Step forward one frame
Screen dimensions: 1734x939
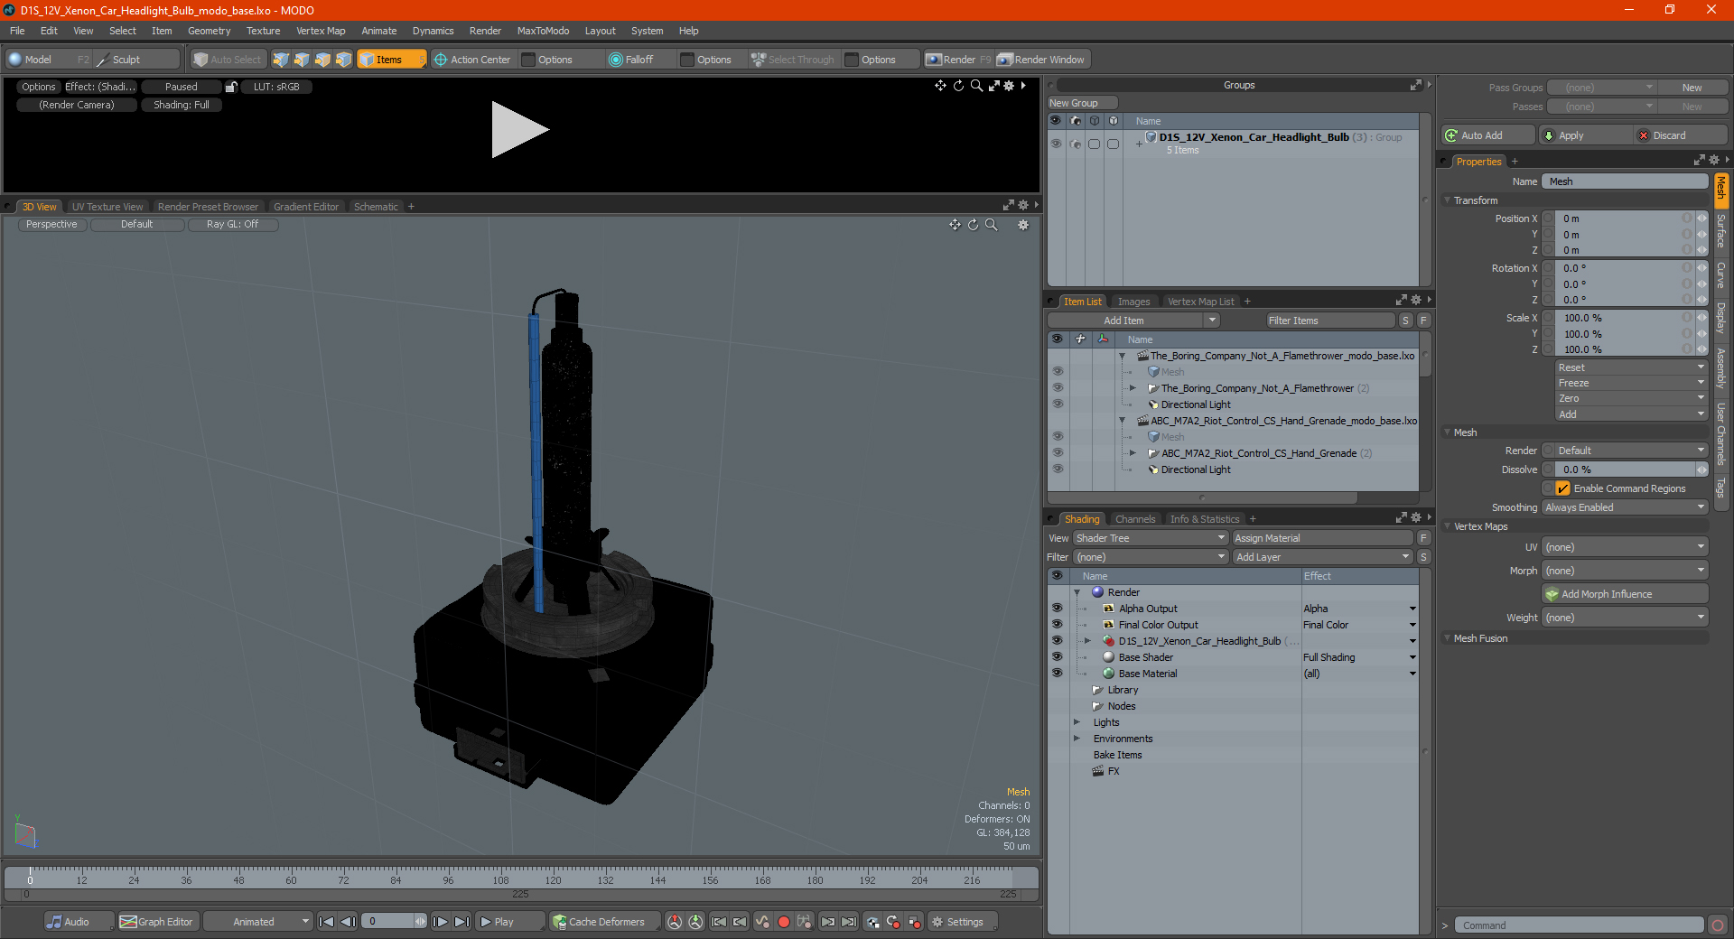click(440, 922)
